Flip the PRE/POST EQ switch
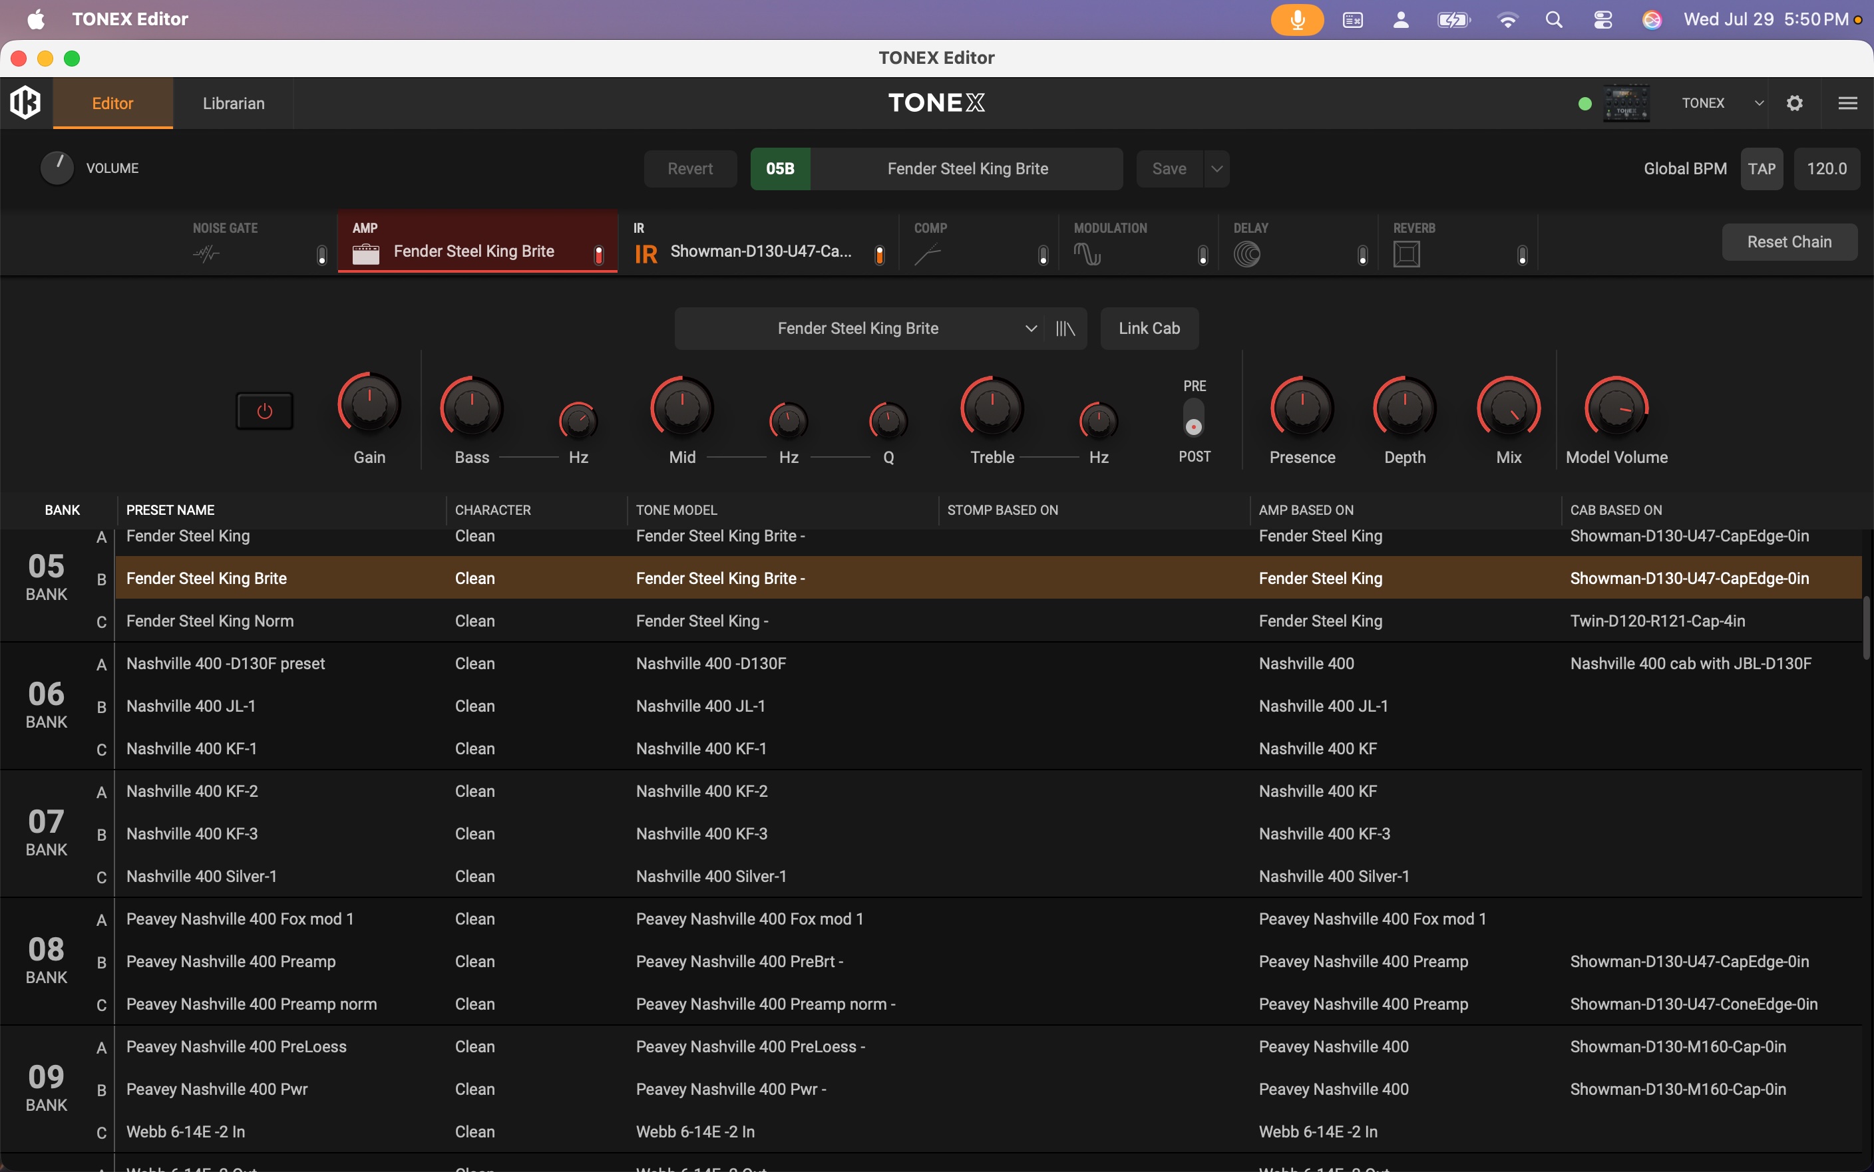Image resolution: width=1874 pixels, height=1172 pixels. 1194,418
